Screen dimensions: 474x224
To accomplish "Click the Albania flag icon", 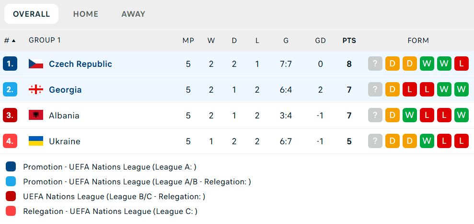I will 36,116.
